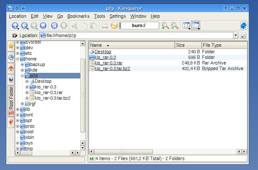Navigate back with the Back arrow
The width and height of the screenshot is (258, 170).
(24, 26)
